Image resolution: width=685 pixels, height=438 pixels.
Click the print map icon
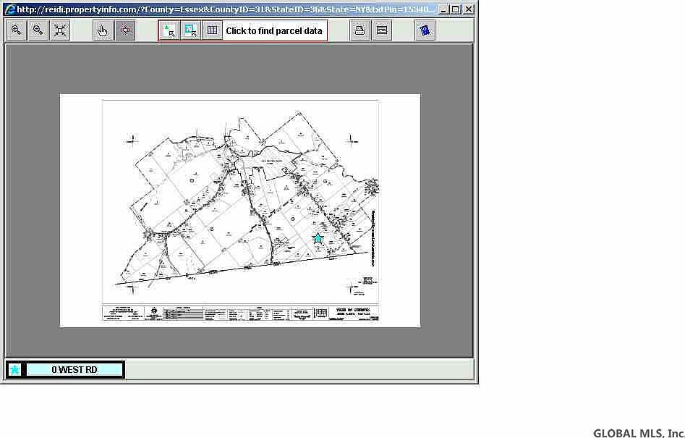pyautogui.click(x=360, y=30)
